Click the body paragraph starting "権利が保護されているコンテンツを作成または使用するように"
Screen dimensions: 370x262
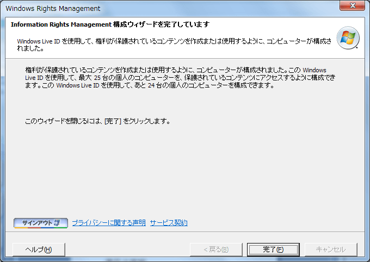(x=180, y=78)
